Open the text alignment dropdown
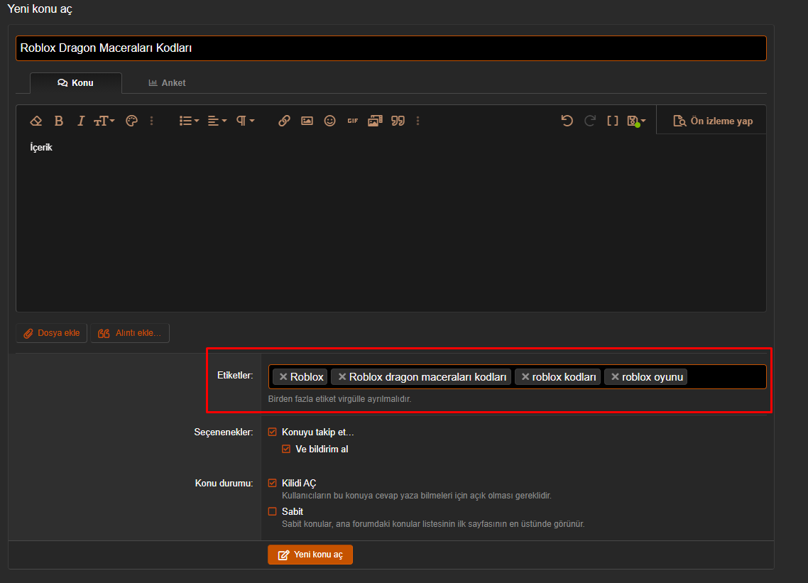The image size is (808, 583). tap(217, 121)
